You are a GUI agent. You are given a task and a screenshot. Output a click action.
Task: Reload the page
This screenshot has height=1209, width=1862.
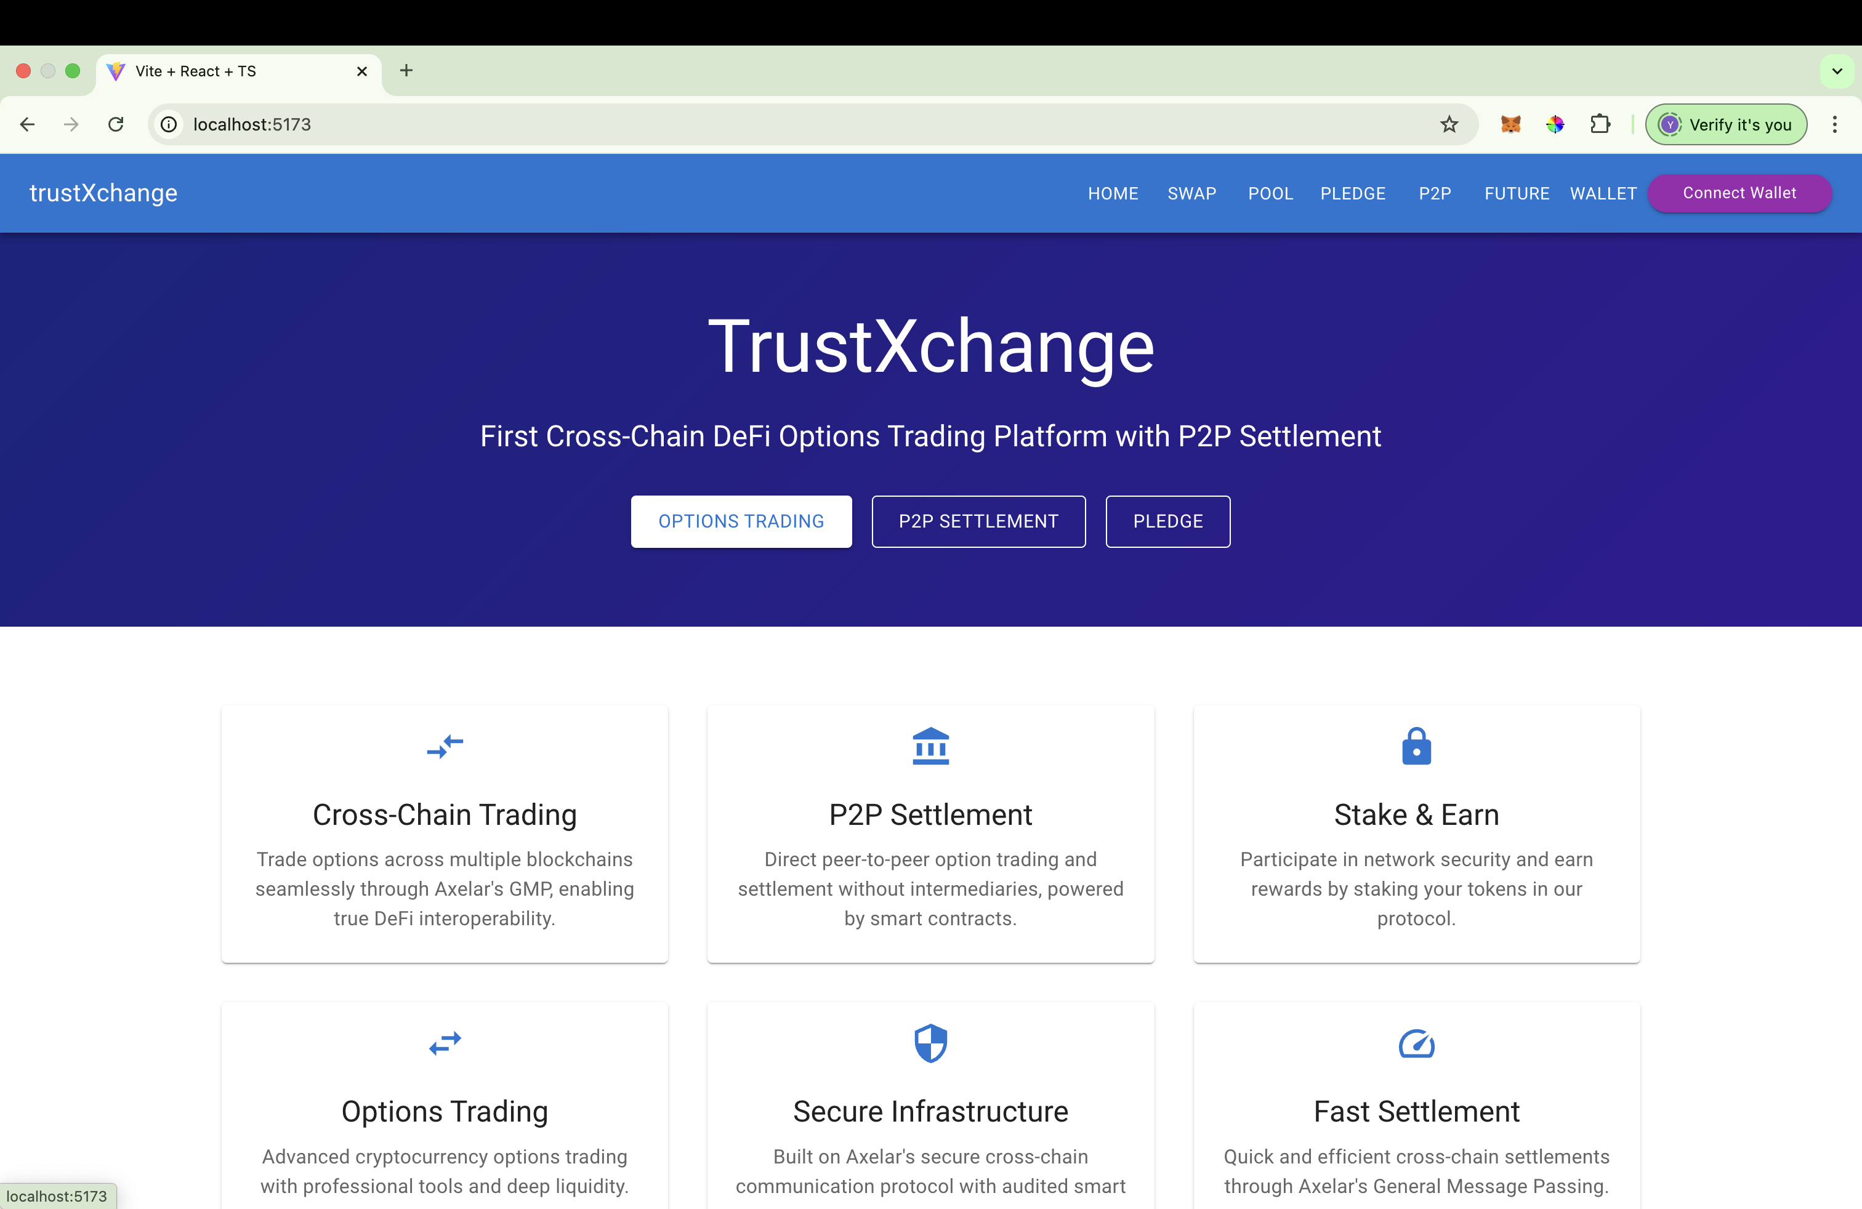tap(116, 124)
